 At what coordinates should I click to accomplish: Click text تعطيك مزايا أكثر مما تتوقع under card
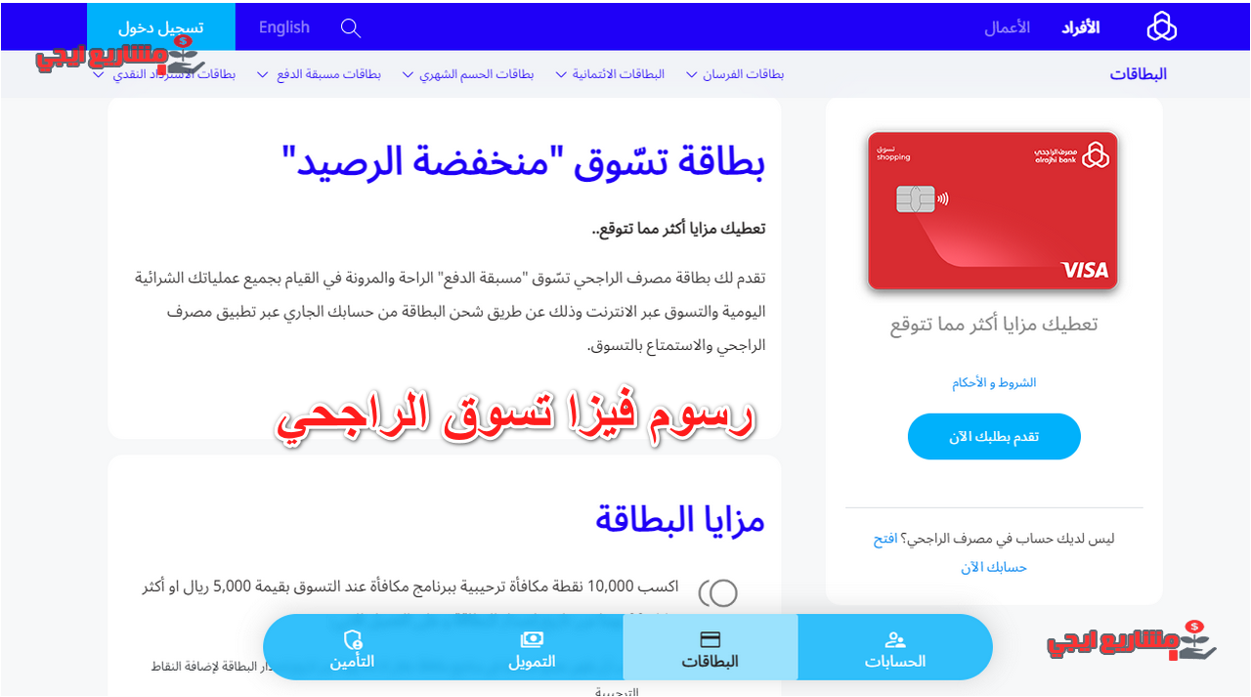[x=994, y=325]
